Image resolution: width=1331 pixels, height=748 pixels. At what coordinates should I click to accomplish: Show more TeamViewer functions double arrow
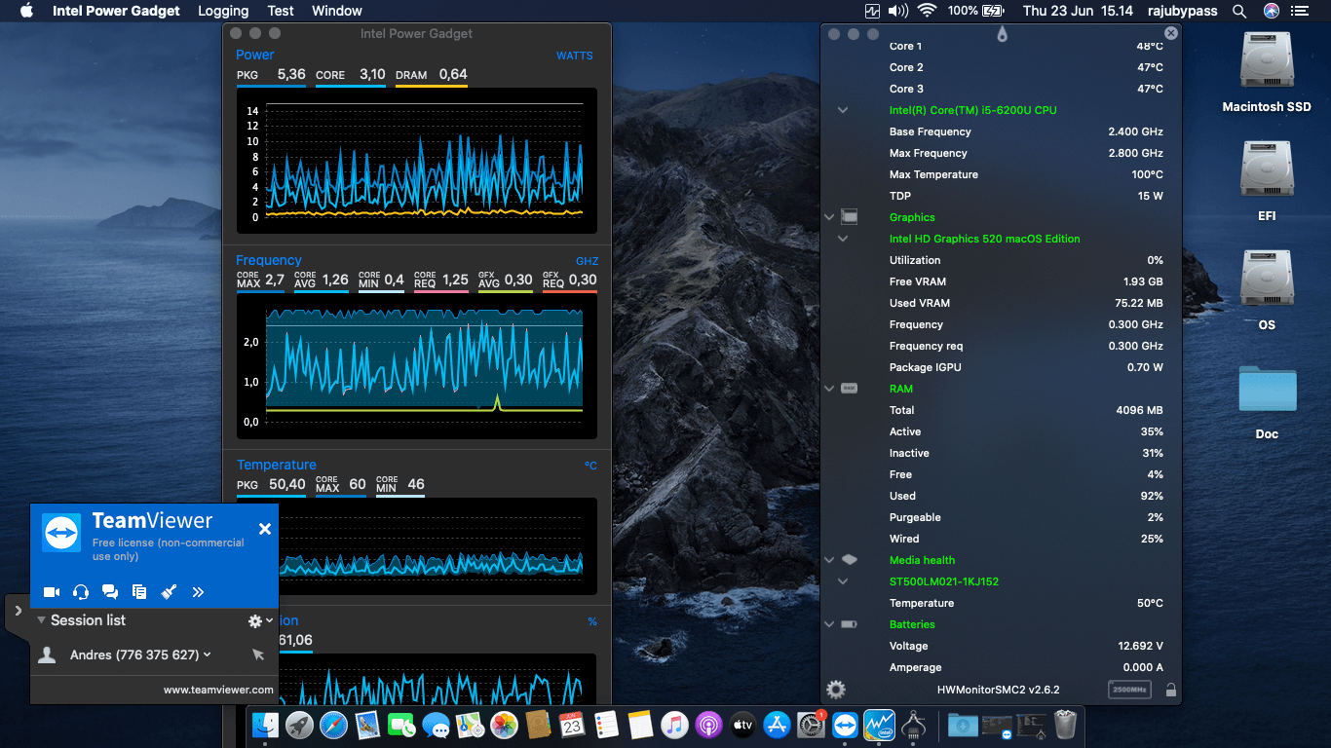click(x=198, y=591)
